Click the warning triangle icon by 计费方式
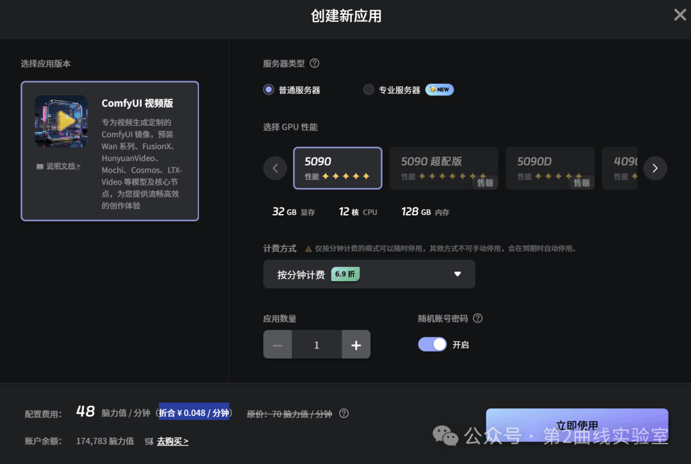The image size is (691, 464). [x=308, y=249]
